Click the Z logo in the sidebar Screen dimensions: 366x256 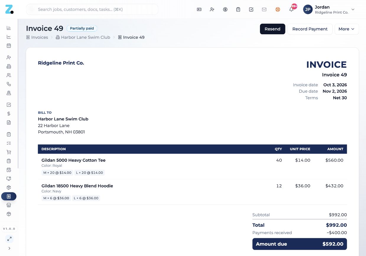9,9
